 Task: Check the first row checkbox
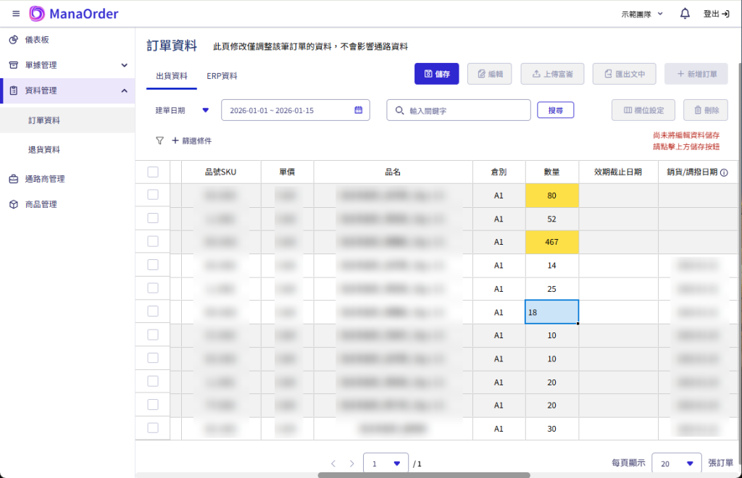[x=153, y=195]
